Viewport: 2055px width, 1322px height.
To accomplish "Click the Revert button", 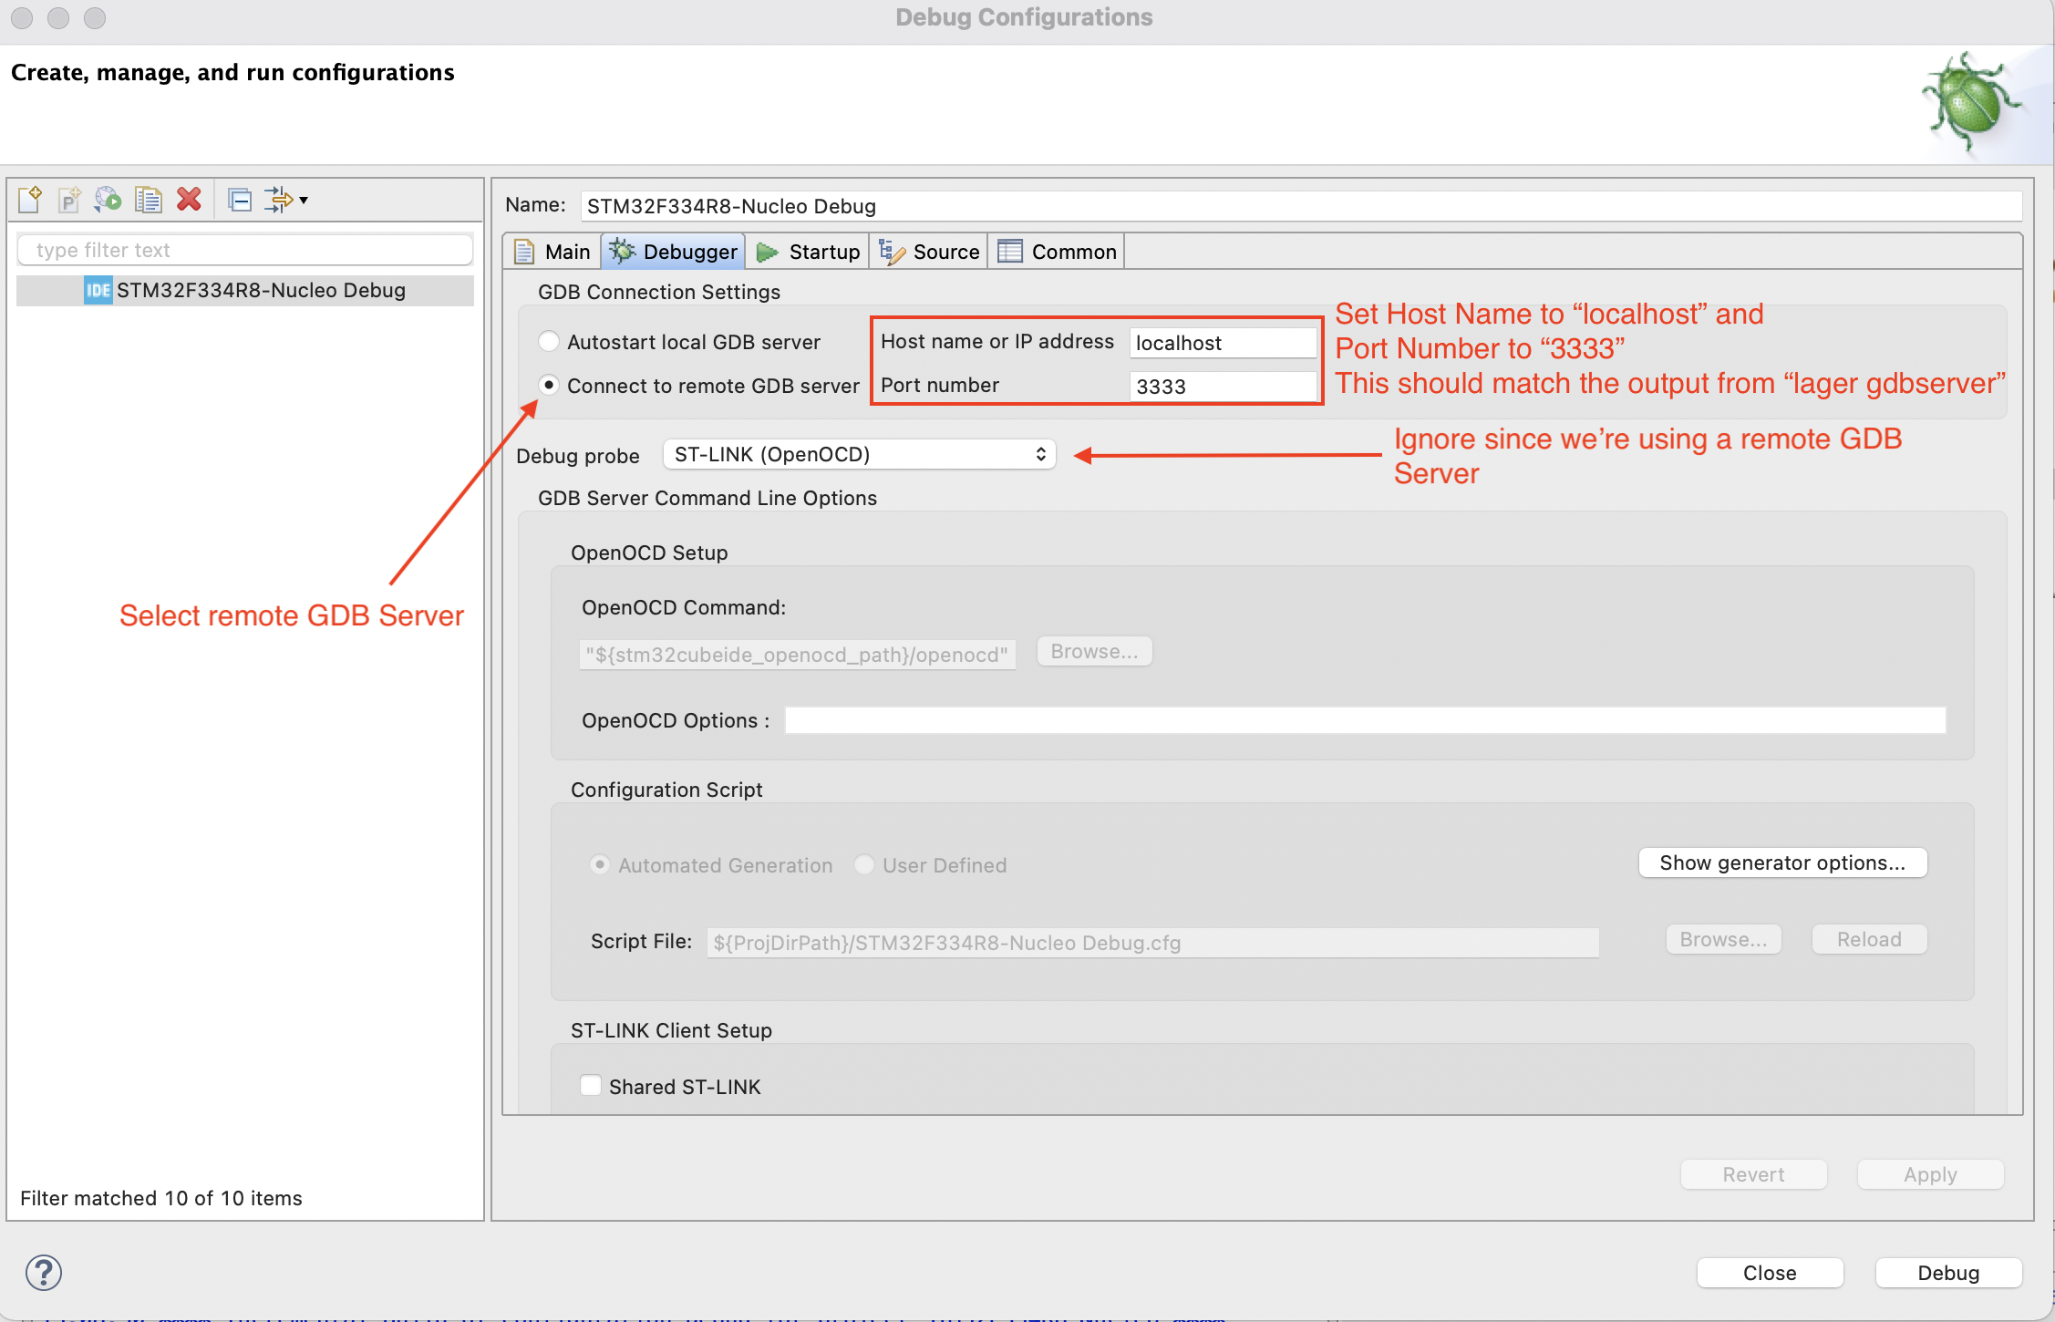I will (x=1754, y=1174).
